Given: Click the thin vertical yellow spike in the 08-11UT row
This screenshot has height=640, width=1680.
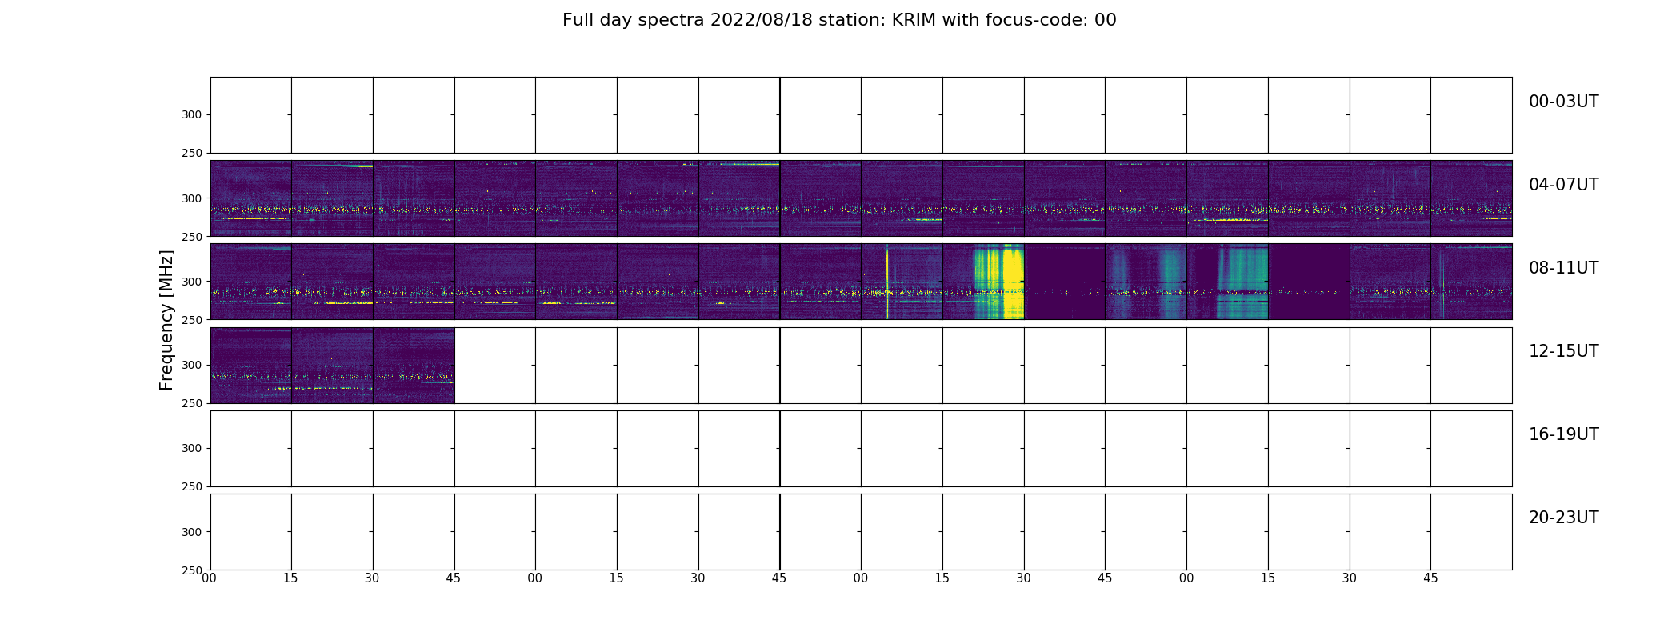Looking at the screenshot, I should (x=886, y=282).
